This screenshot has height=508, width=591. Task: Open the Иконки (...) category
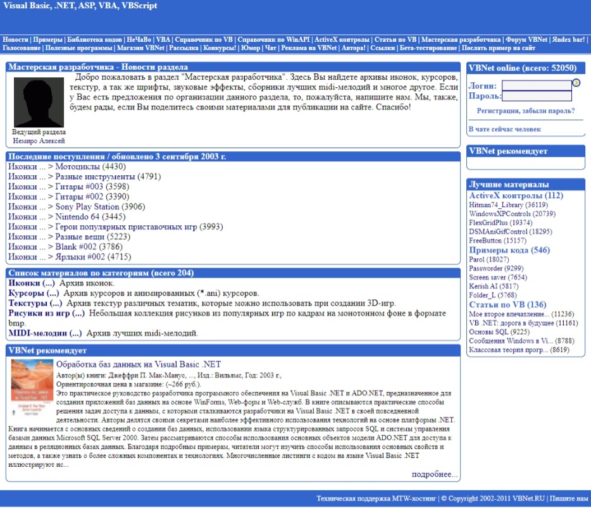pos(32,283)
